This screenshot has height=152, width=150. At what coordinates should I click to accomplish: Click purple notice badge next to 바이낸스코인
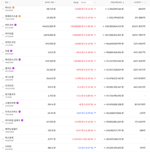click(x=19, y=59)
